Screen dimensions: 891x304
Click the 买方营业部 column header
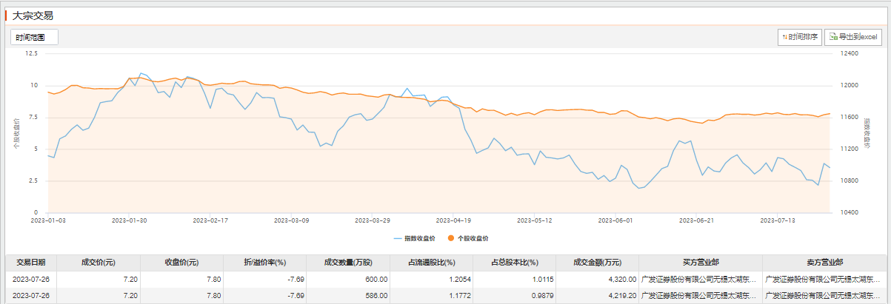700,262
